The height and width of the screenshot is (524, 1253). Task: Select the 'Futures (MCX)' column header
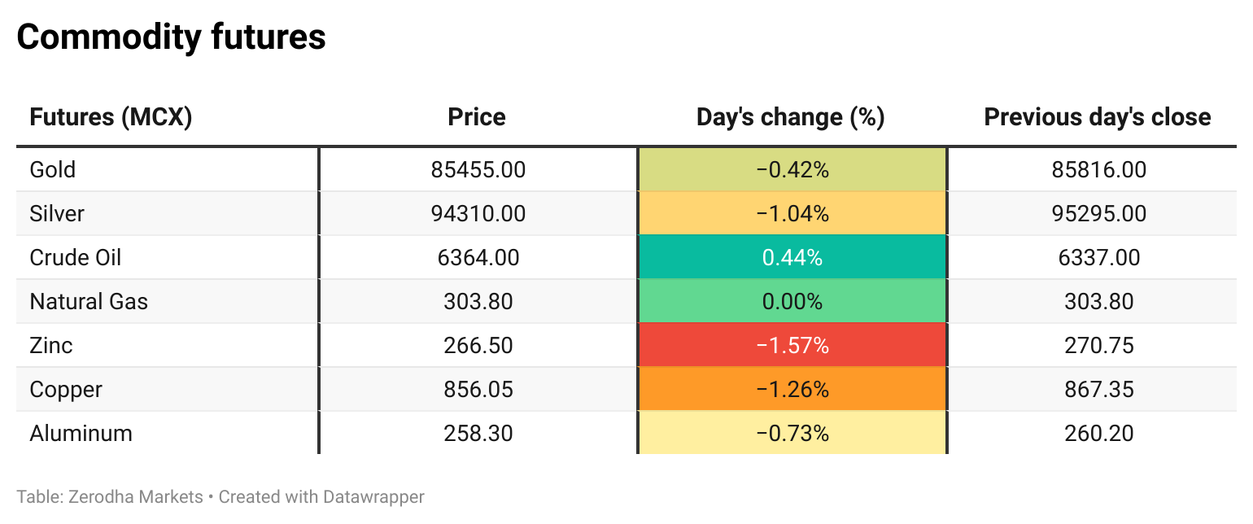click(x=111, y=117)
